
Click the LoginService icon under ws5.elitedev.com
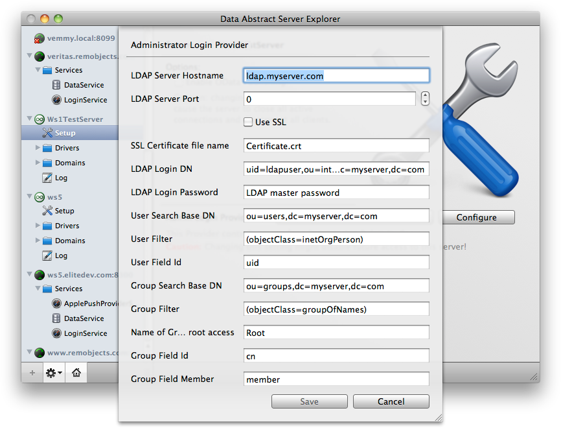click(56, 333)
